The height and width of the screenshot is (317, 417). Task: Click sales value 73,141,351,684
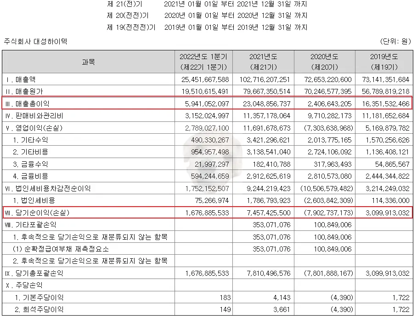(386, 80)
